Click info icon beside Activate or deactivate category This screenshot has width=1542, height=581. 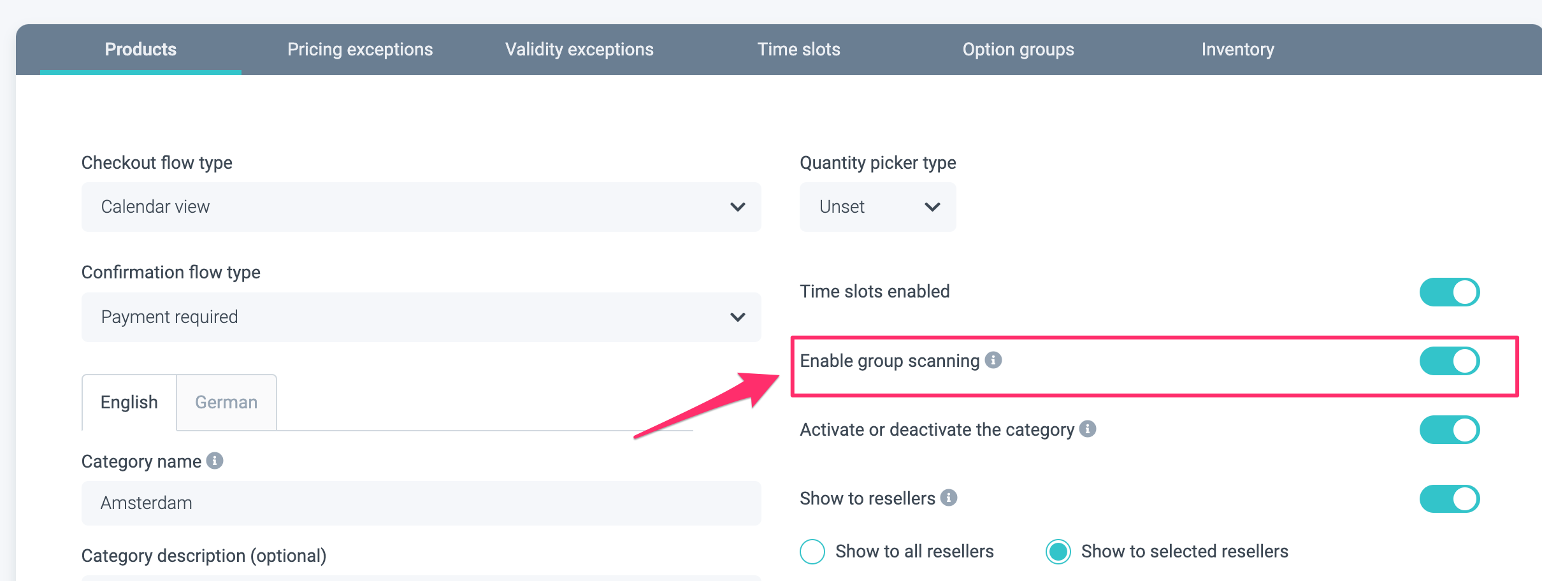click(1088, 429)
